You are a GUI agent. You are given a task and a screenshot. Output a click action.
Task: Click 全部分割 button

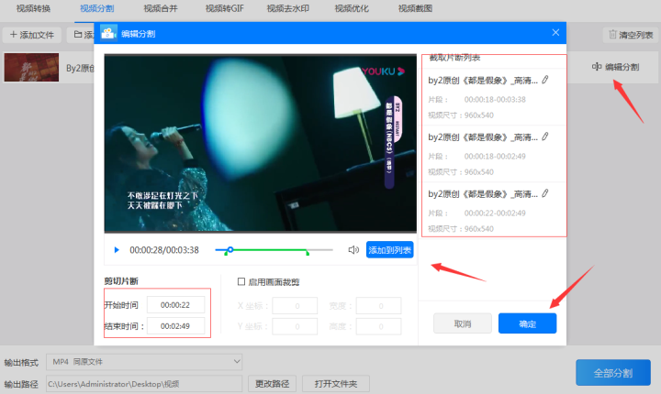613,373
